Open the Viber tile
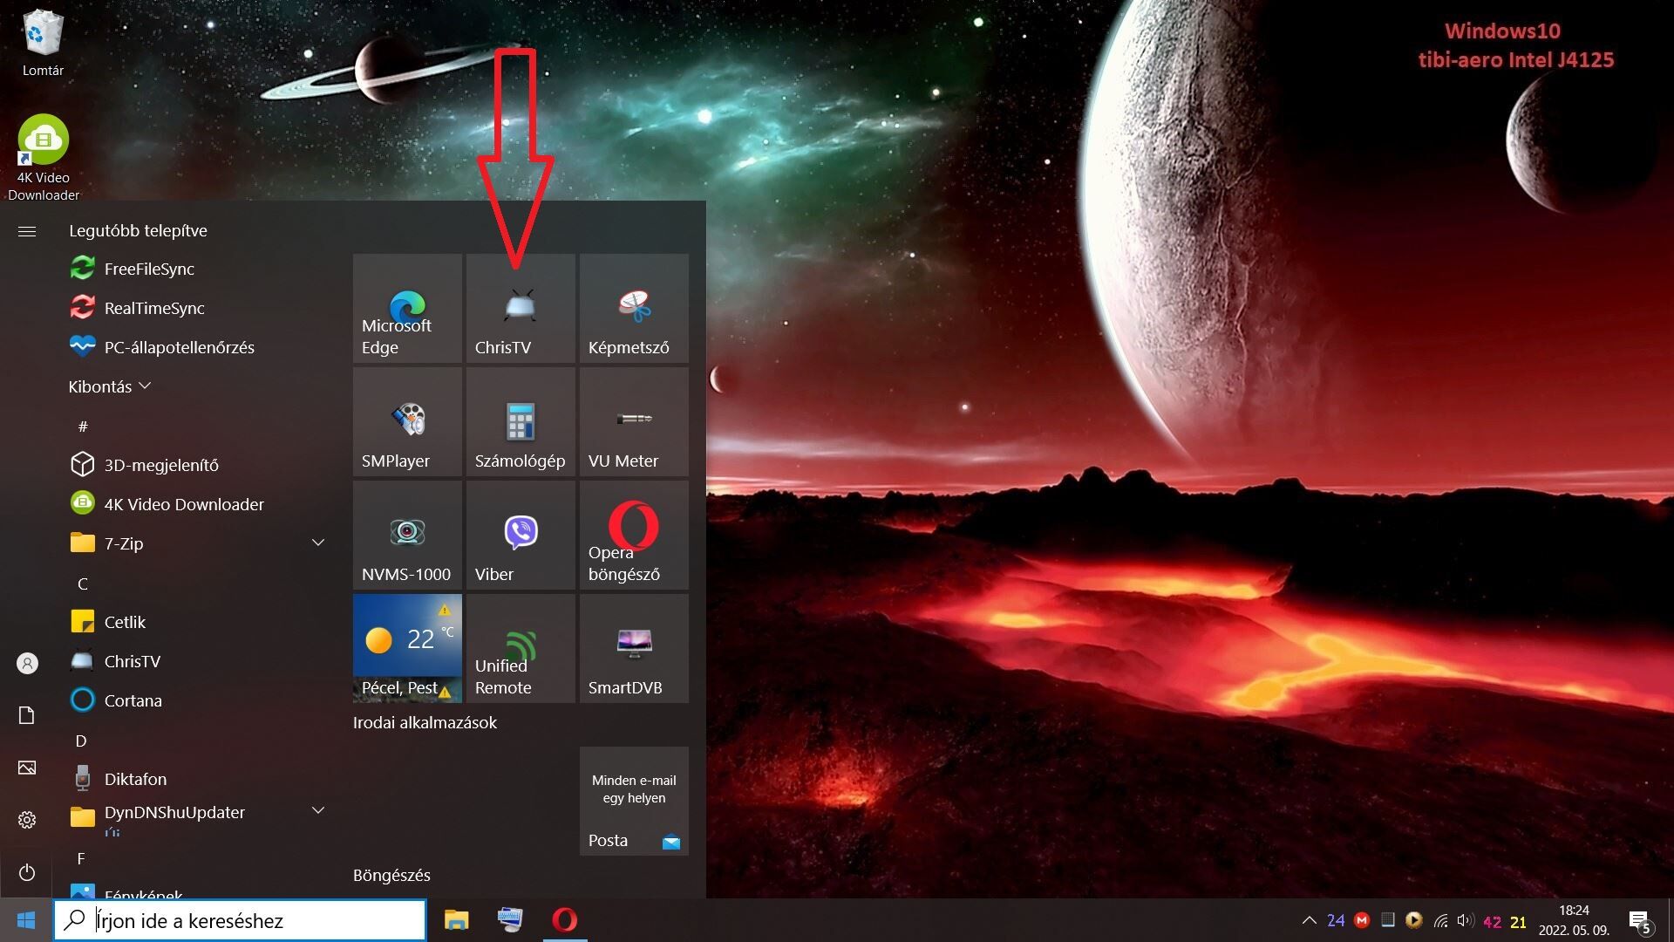Viewport: 1674px width, 942px height. point(521,535)
